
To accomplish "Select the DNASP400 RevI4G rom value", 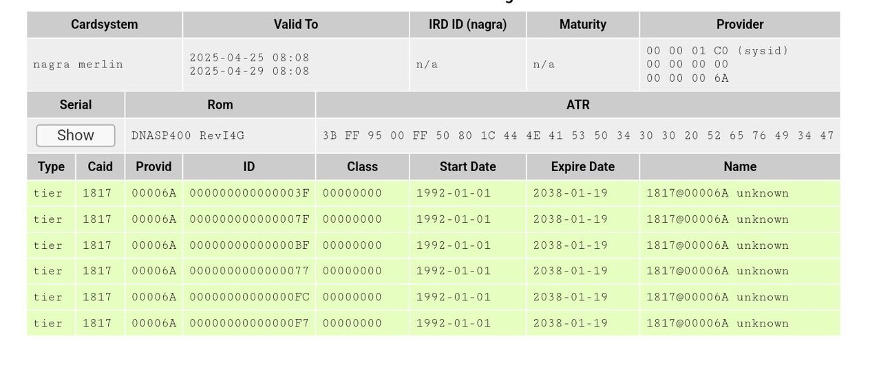I will [x=188, y=136].
